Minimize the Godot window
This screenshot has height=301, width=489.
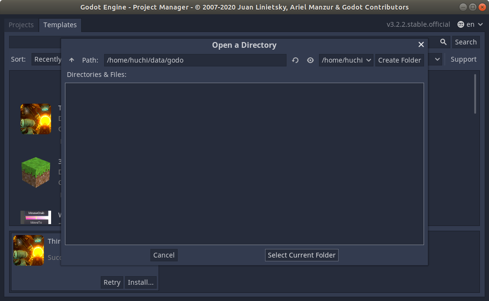coord(463,7)
